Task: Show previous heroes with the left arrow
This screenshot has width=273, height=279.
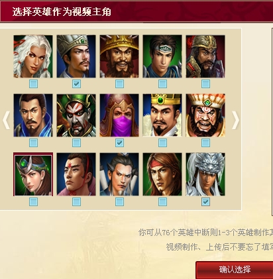Action: tap(6, 120)
